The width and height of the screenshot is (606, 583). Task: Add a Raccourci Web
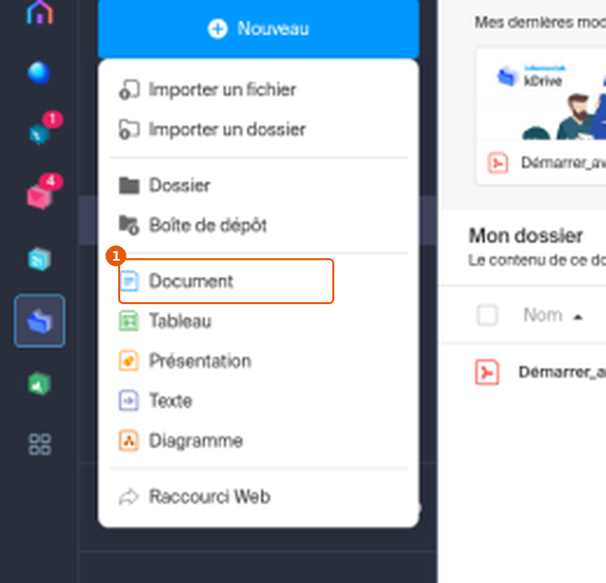point(259,497)
